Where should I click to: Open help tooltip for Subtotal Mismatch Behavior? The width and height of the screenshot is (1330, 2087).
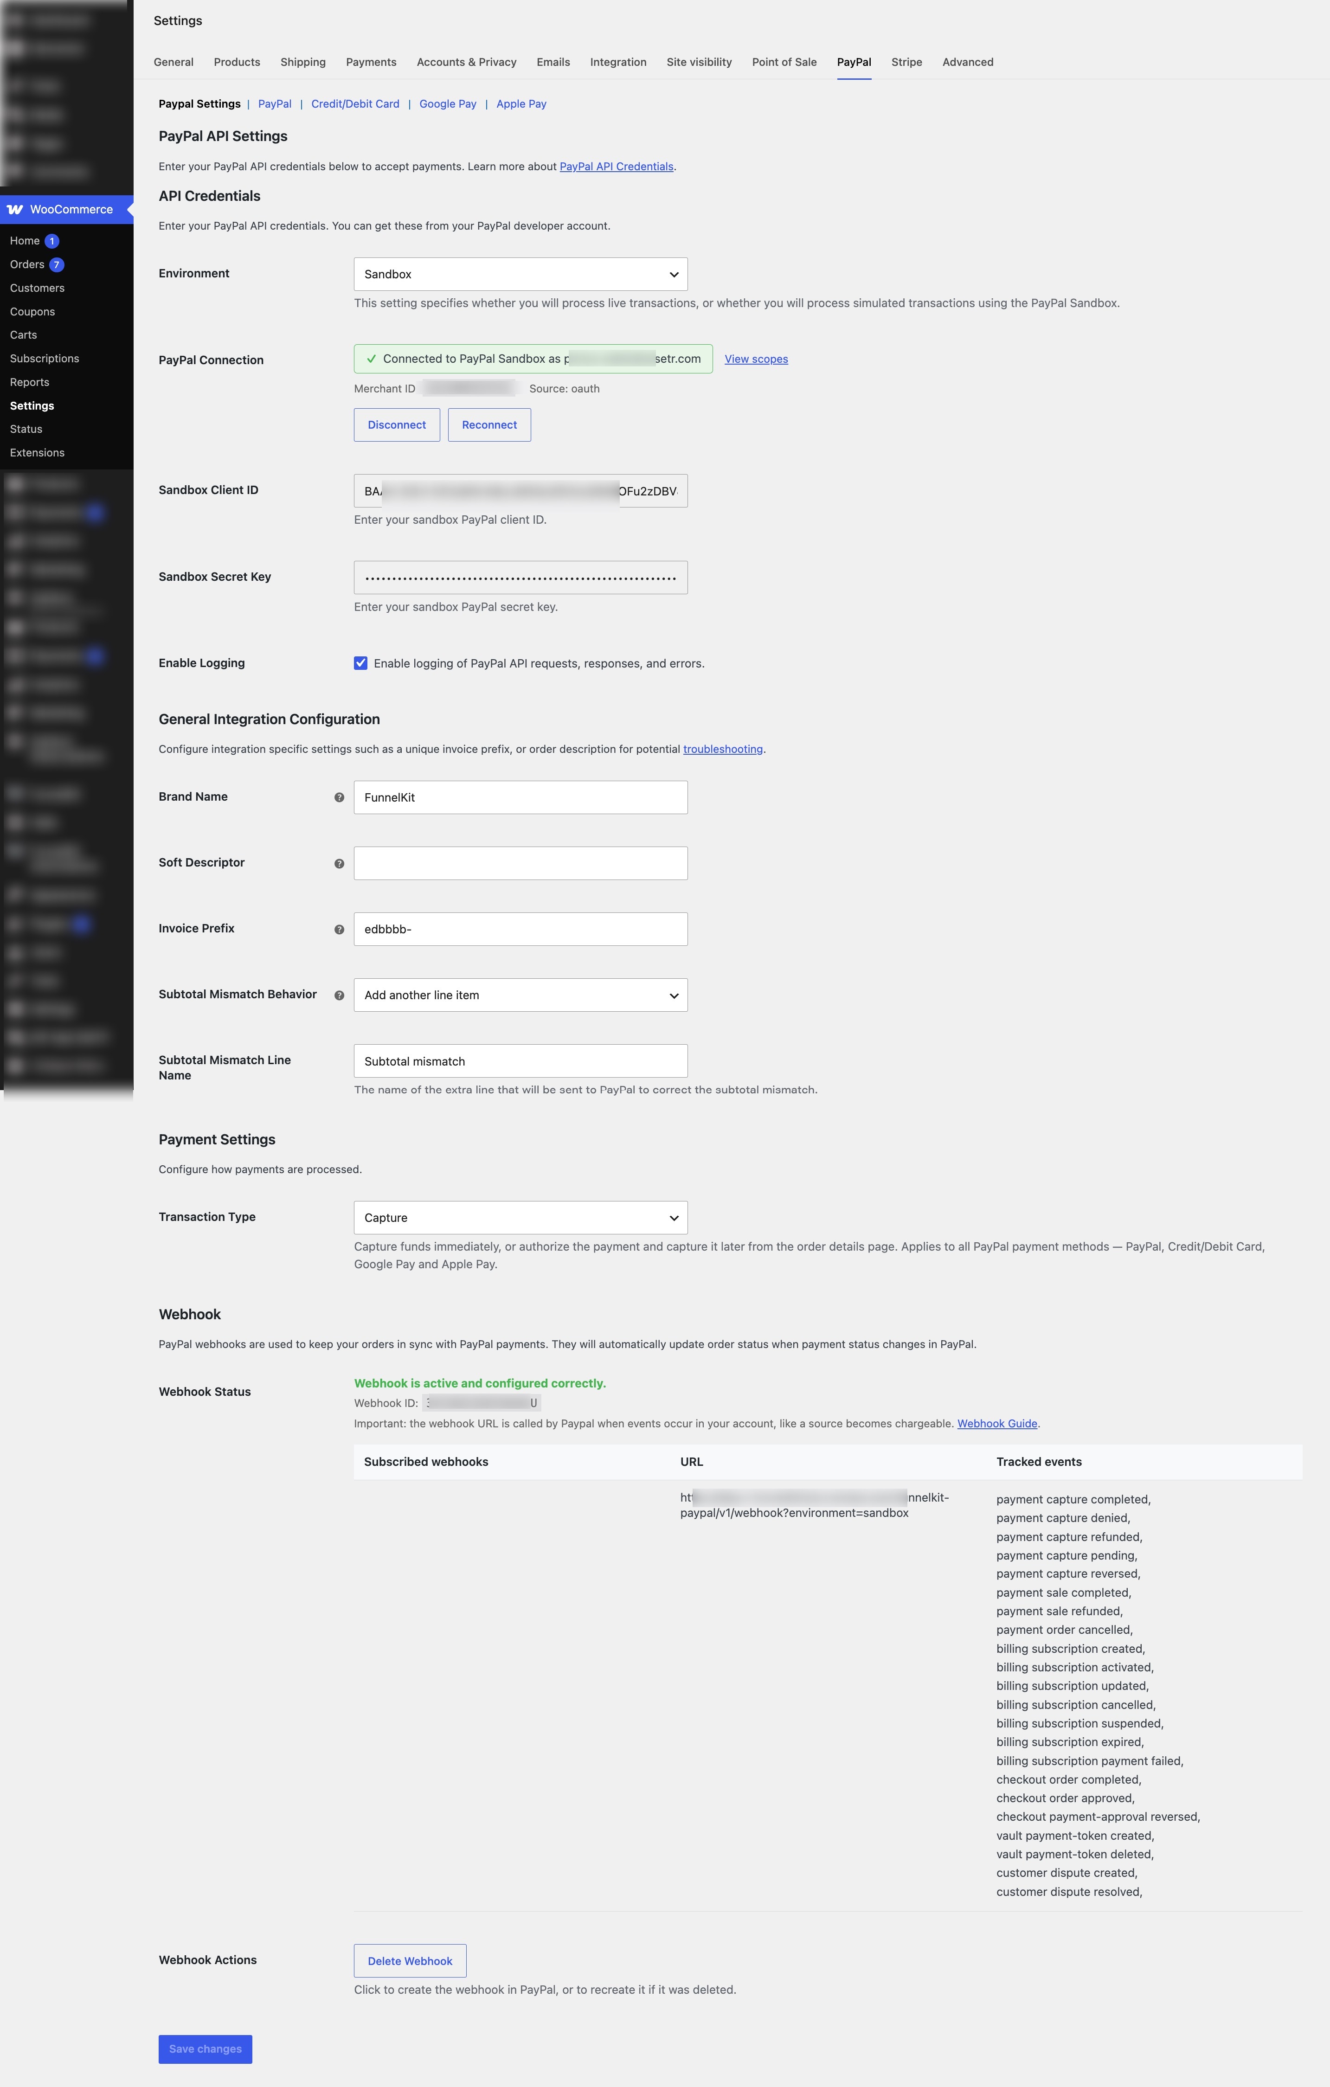click(339, 995)
